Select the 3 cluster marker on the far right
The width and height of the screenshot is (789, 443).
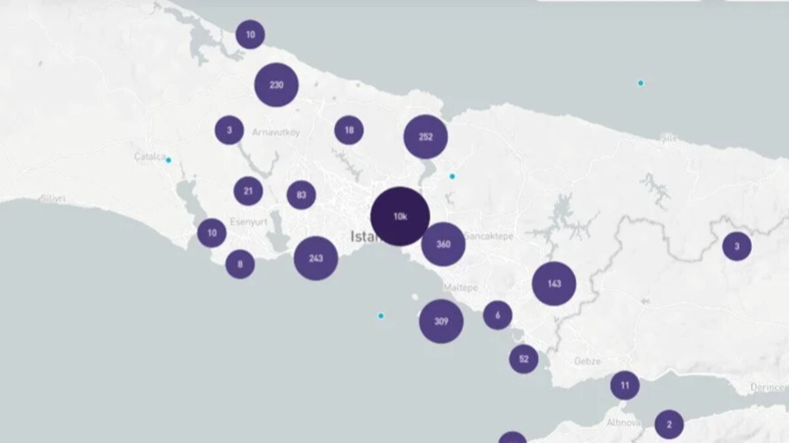coord(736,246)
